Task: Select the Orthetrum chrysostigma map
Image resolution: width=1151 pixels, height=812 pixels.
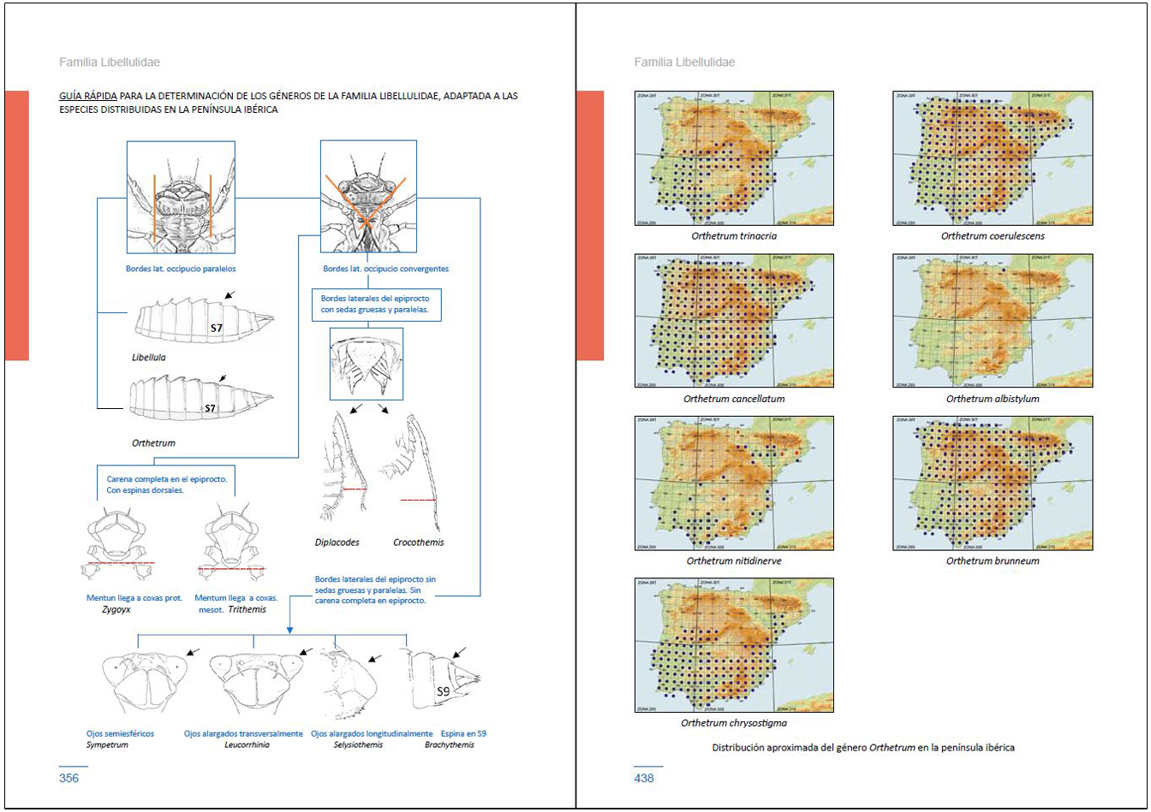Action: pyautogui.click(x=734, y=645)
